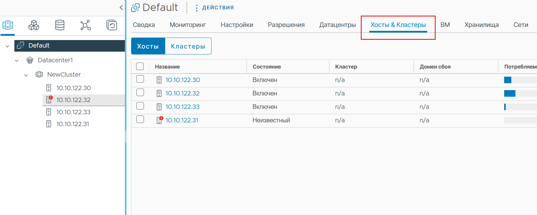Open the Настройки tab
The height and width of the screenshot is (215, 537).
click(237, 25)
